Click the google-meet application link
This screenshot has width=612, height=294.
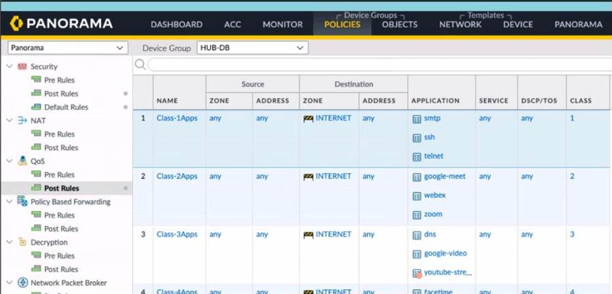click(x=444, y=176)
